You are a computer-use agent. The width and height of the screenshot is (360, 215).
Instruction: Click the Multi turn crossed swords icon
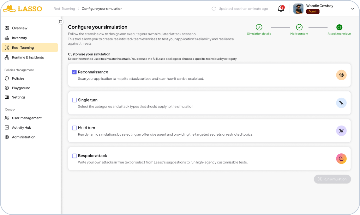click(x=341, y=131)
